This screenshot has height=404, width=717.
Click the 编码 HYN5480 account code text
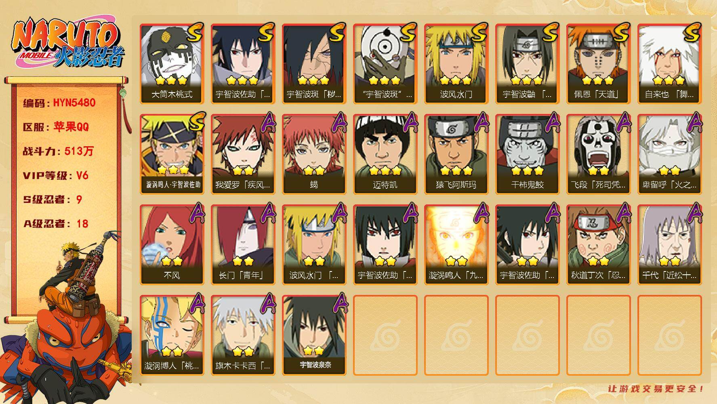pyautogui.click(x=59, y=103)
